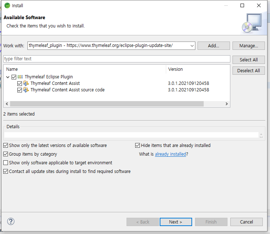Screen dimensions: 270x234
Task: Click the Details scroll up arrow
Action: click(x=261, y=134)
